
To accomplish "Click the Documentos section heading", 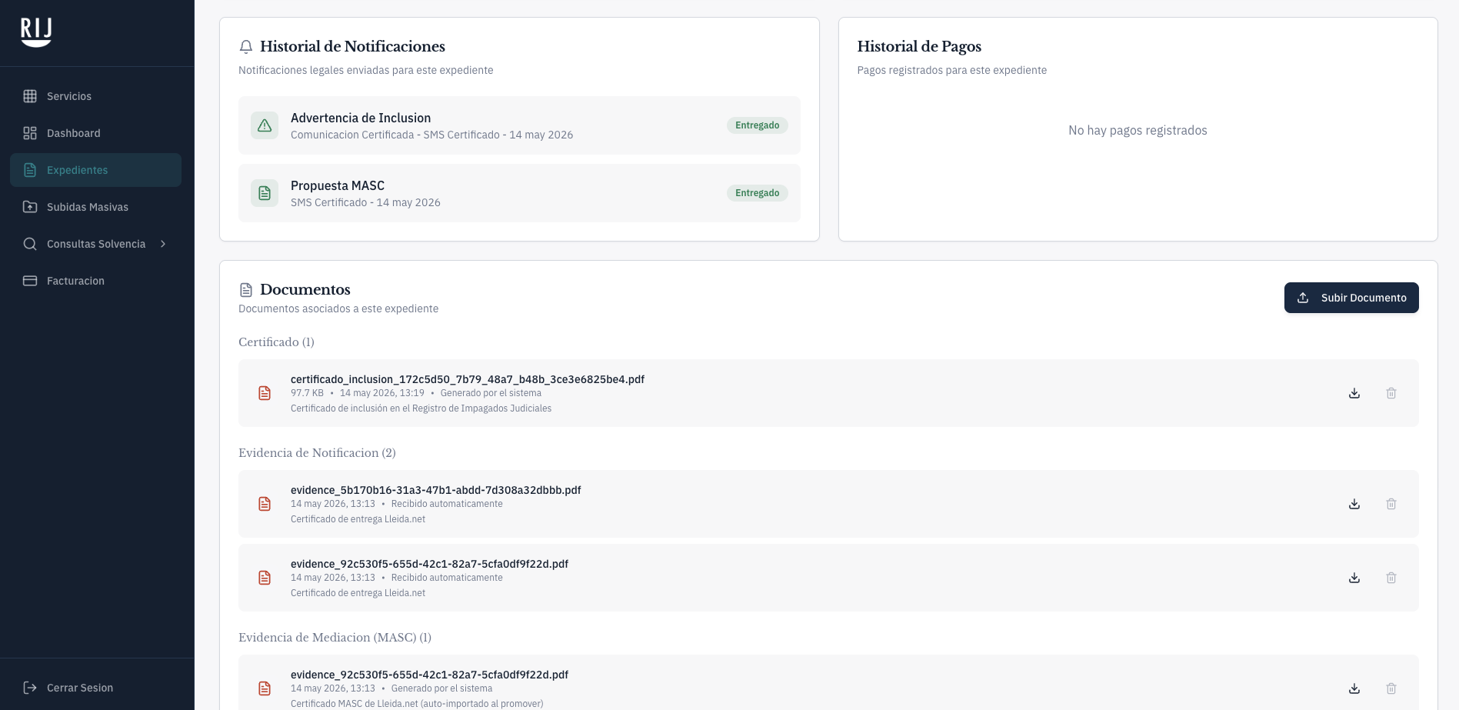I will tap(305, 290).
